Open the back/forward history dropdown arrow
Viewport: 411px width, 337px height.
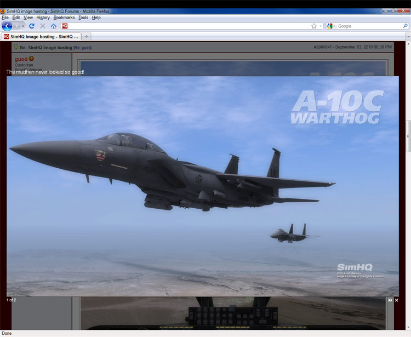coord(23,26)
